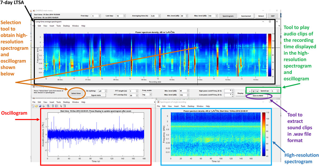Image resolution: width=319 pixels, height=166 pixels.
Task: Click Signal stats button
Action: point(96,95)
